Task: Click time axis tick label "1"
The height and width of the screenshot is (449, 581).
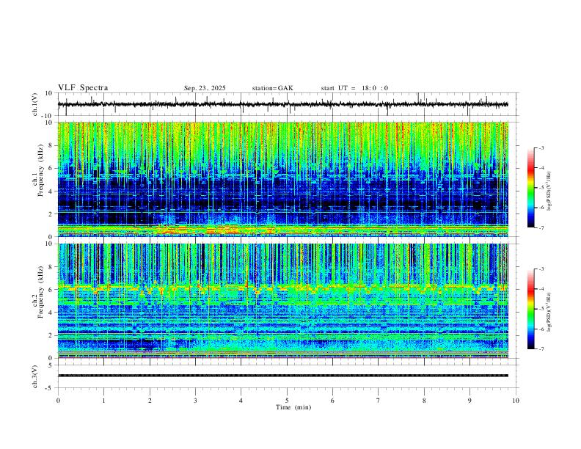Action: pos(103,401)
